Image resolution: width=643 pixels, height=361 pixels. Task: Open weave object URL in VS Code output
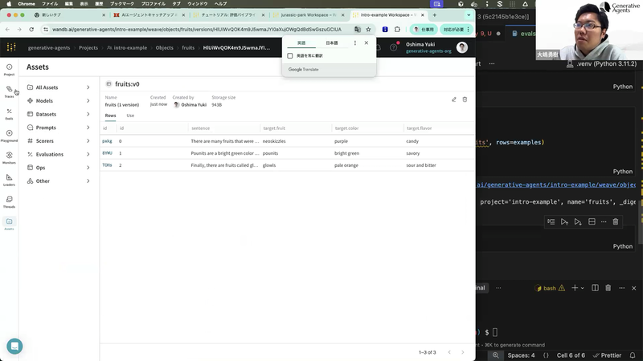(556, 185)
